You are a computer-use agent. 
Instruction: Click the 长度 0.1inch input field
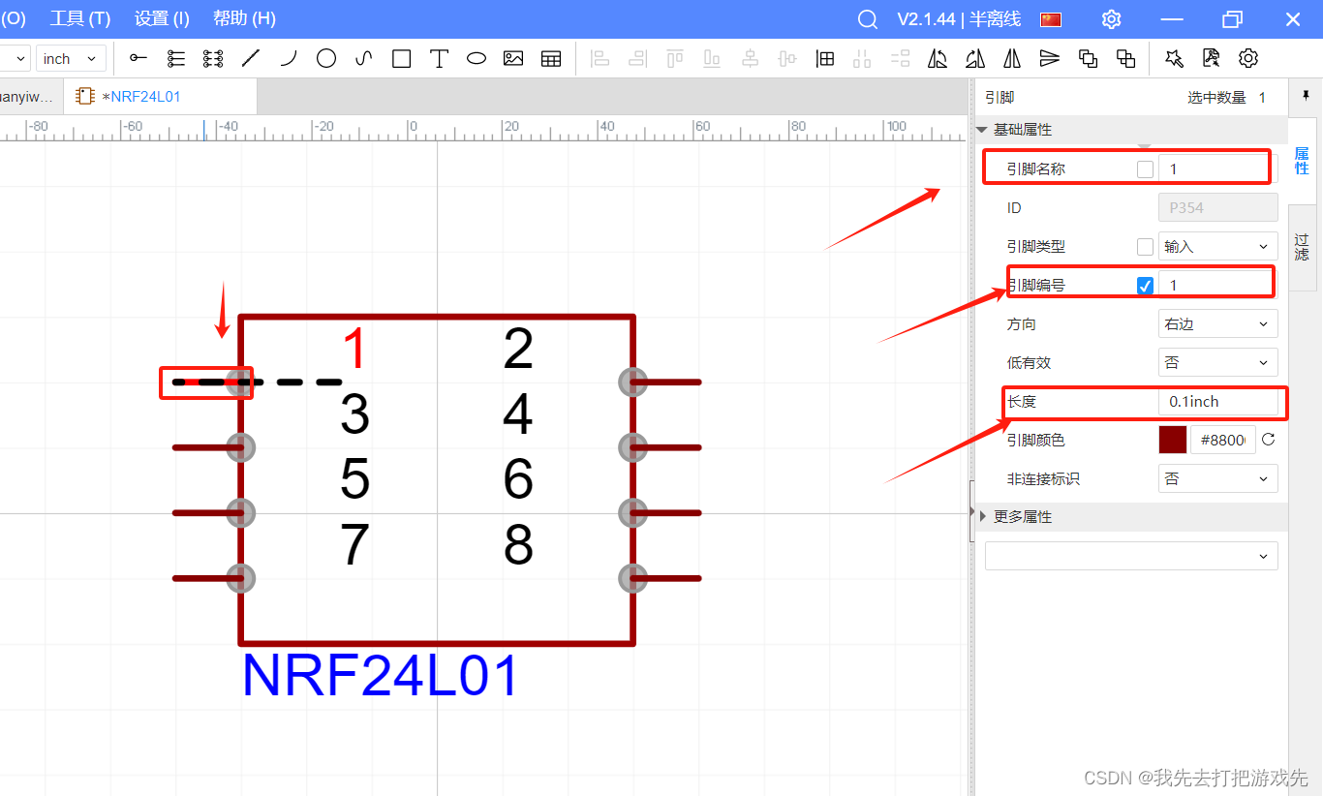(x=1217, y=401)
